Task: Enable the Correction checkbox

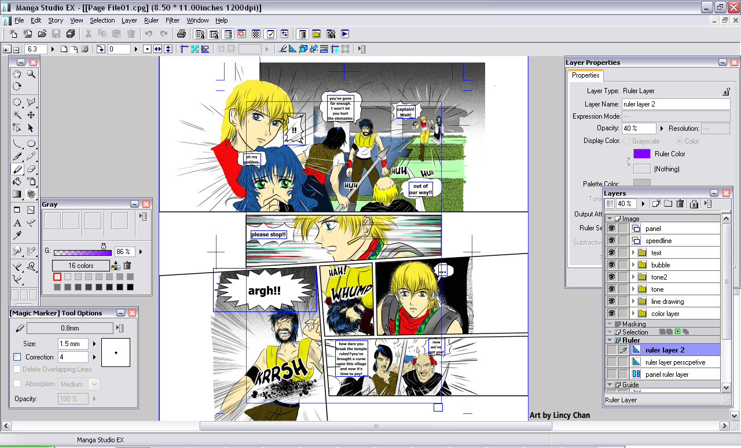Action: (x=17, y=357)
